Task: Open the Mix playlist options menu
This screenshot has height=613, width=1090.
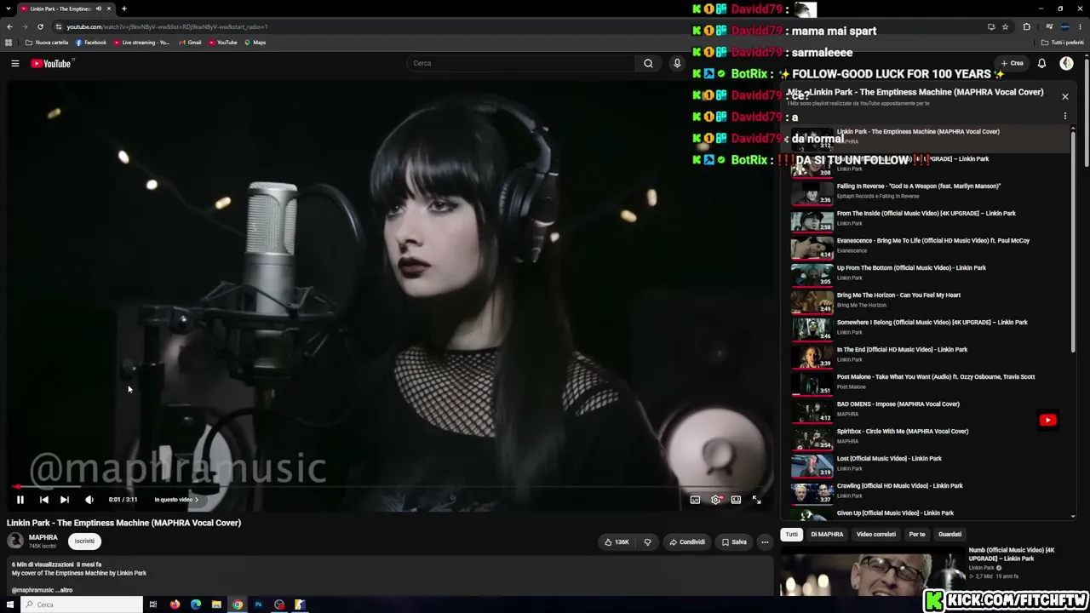Action: click(1064, 117)
